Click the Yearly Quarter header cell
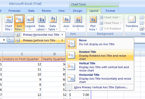This screenshot has width=145, height=99. click(x=54, y=59)
